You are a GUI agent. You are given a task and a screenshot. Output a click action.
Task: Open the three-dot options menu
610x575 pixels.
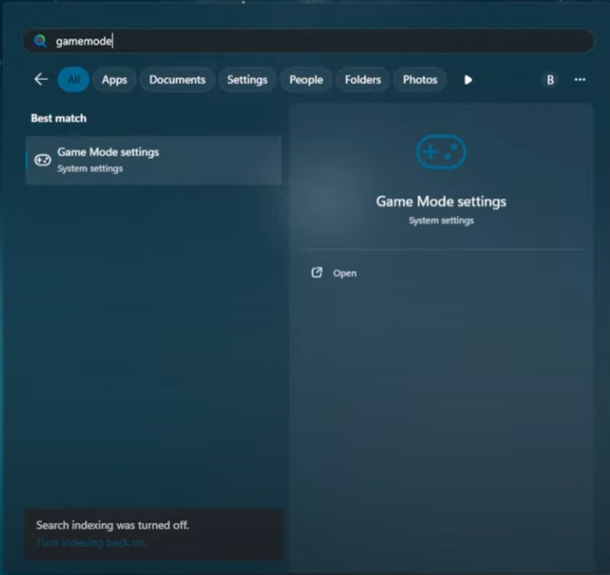click(580, 80)
